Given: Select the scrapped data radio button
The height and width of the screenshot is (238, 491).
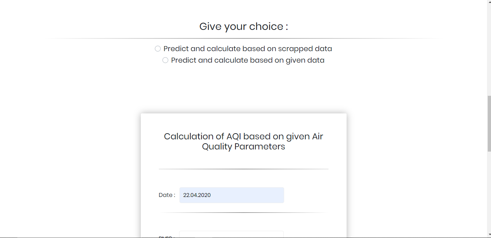Looking at the screenshot, I should click(x=158, y=49).
